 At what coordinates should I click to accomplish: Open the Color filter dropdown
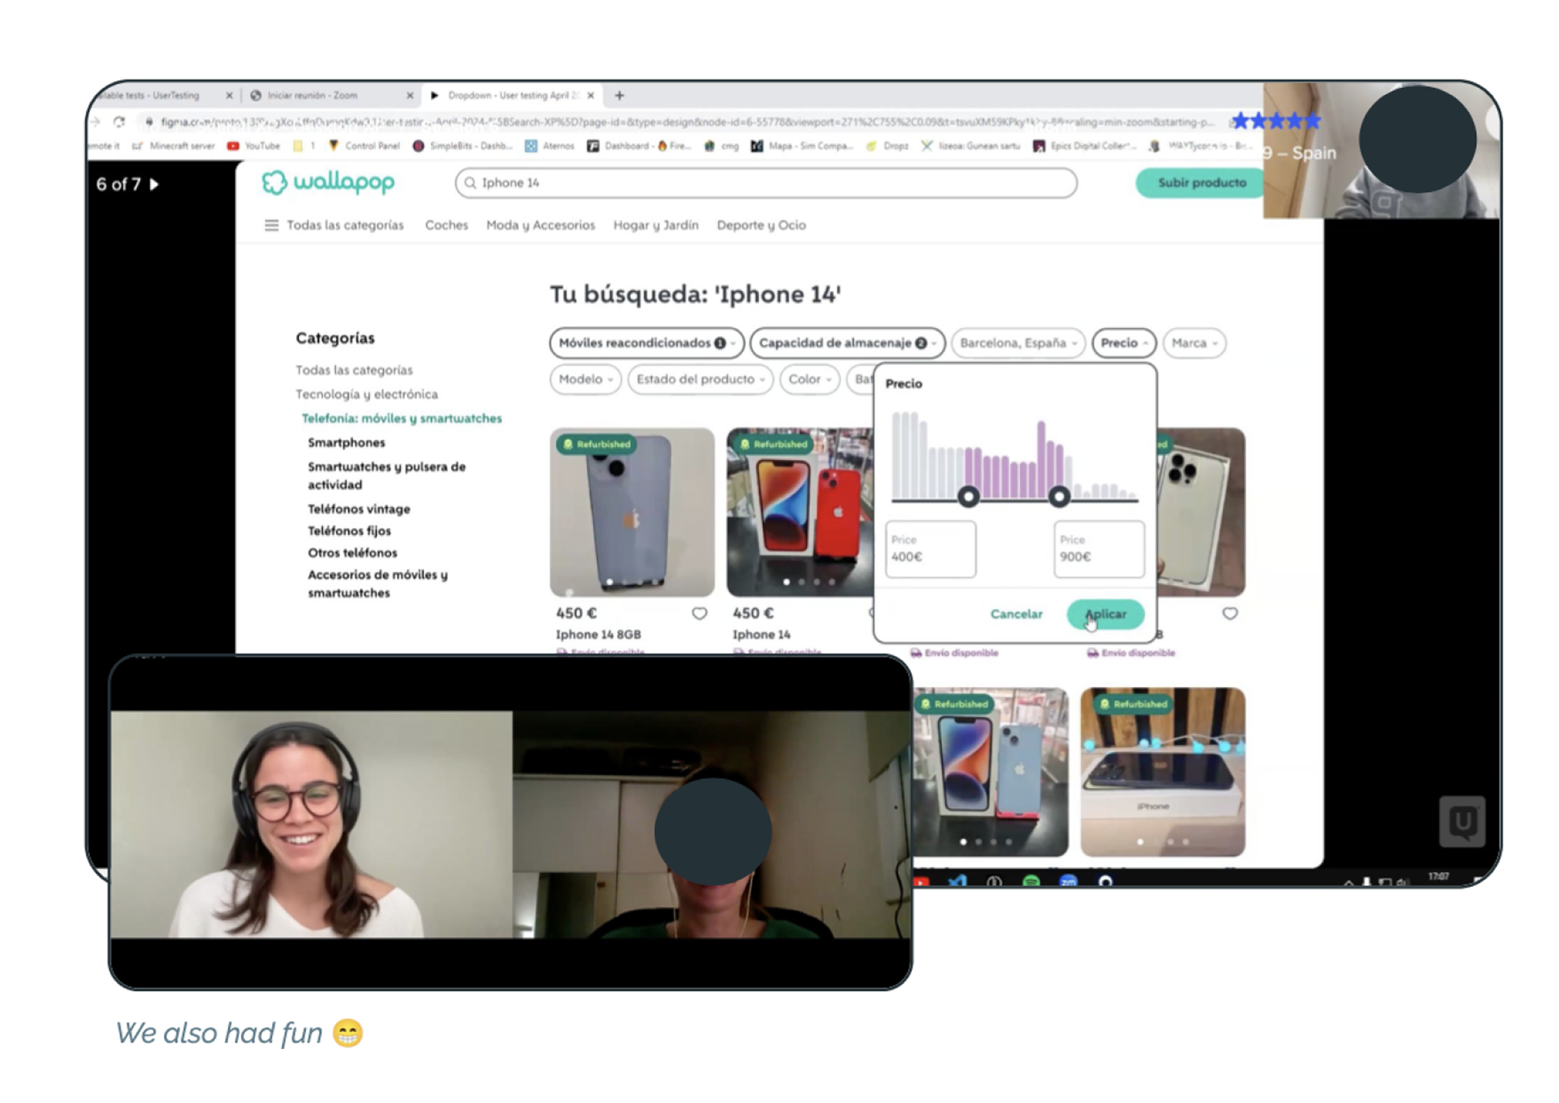click(809, 379)
